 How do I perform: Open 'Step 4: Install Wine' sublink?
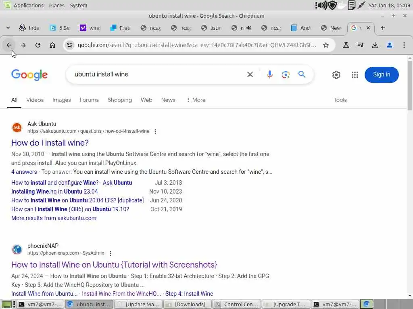(x=189, y=294)
